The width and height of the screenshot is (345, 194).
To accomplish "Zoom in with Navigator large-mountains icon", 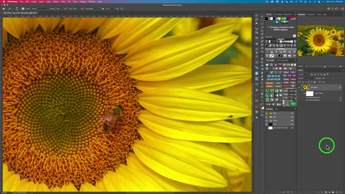I will [x=340, y=66].
